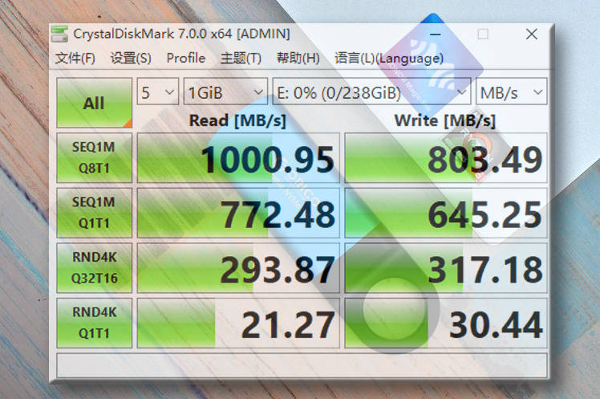Run all benchmarks with the All button
This screenshot has width=600, height=399.
[x=94, y=103]
